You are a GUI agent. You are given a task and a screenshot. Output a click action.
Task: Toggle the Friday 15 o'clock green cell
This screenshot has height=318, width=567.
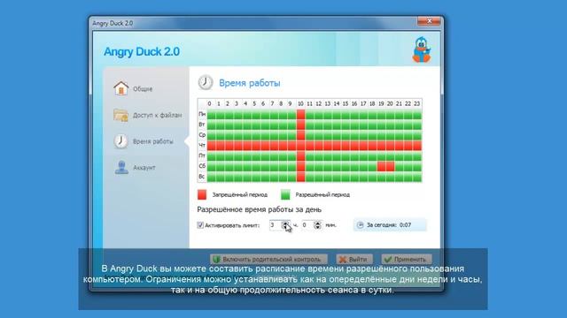346,155
